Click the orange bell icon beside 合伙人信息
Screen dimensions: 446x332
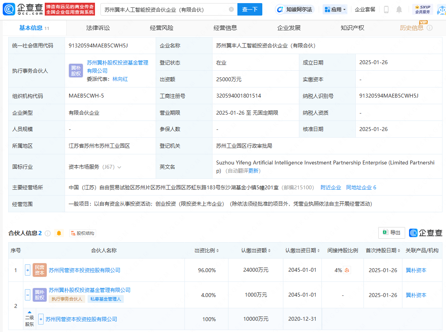tap(59, 233)
